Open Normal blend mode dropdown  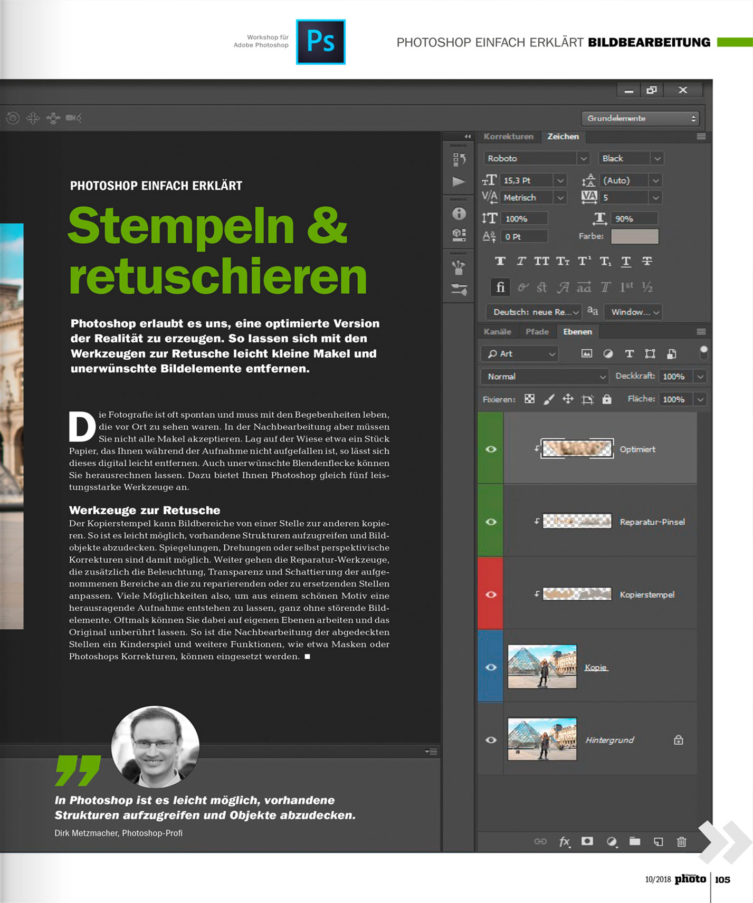coord(544,377)
